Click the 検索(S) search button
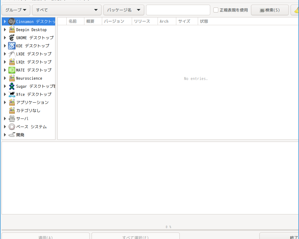 (270, 10)
